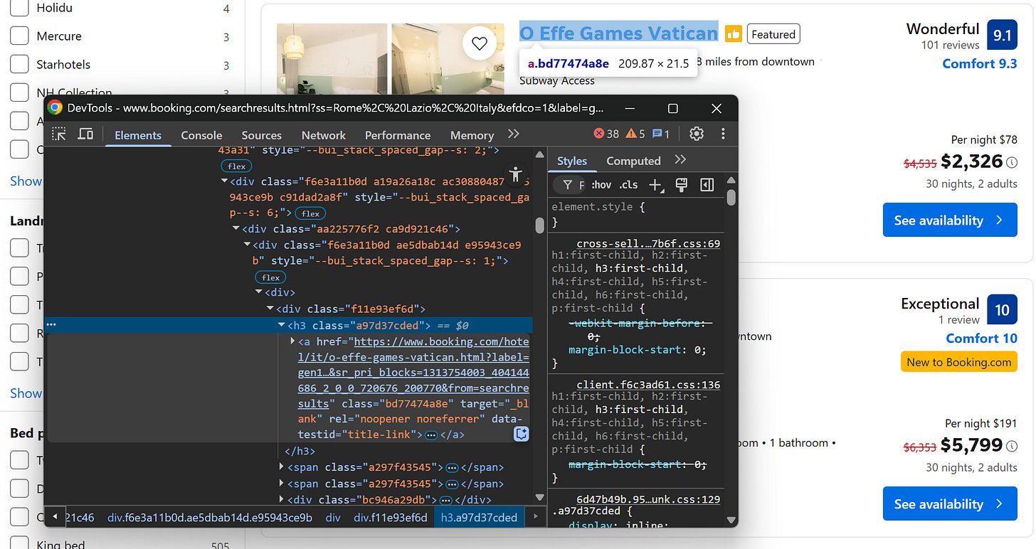Open the Performance tab

click(398, 135)
